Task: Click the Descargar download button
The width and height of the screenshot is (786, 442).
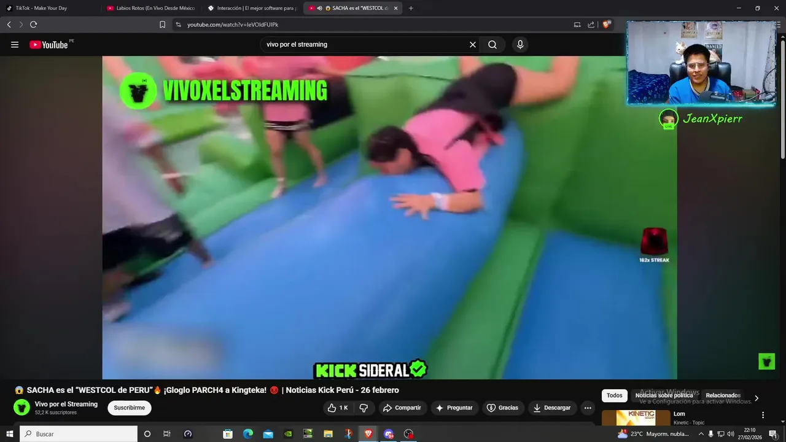Action: [x=552, y=408]
